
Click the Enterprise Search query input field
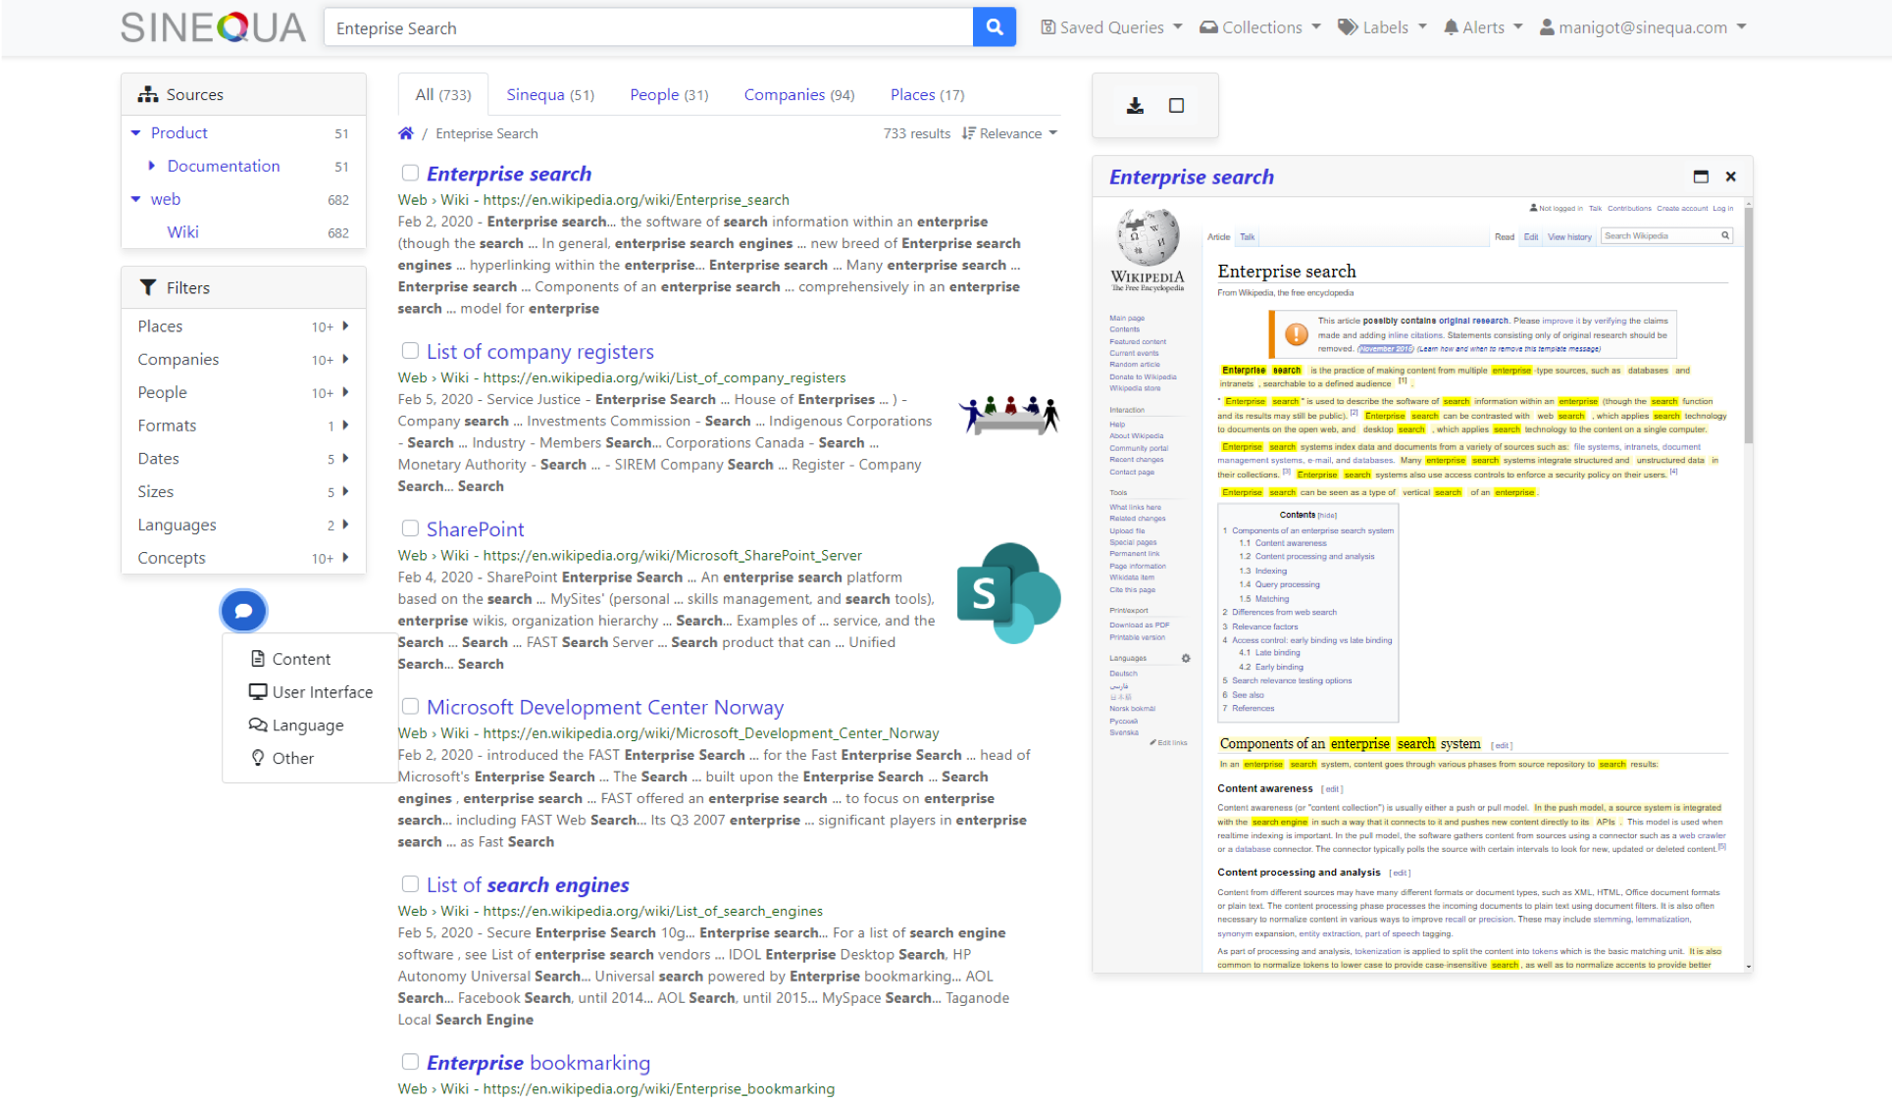click(647, 28)
